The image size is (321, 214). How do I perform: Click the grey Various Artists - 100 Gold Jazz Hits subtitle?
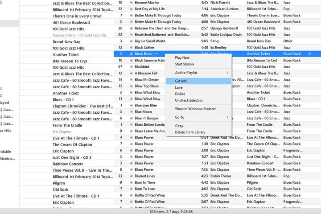(x=80, y=35)
